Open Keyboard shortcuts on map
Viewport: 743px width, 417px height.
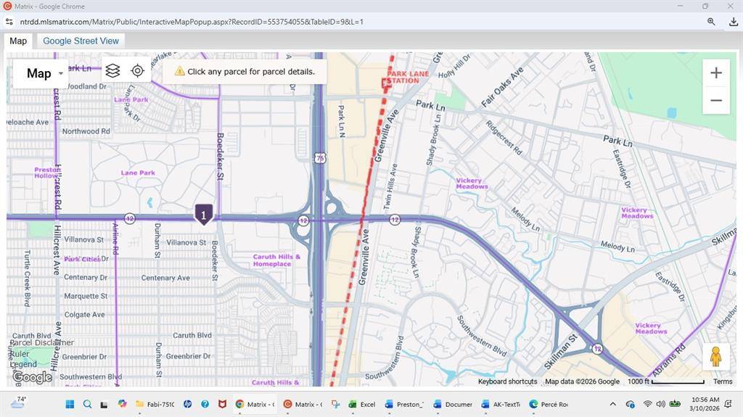click(x=507, y=381)
